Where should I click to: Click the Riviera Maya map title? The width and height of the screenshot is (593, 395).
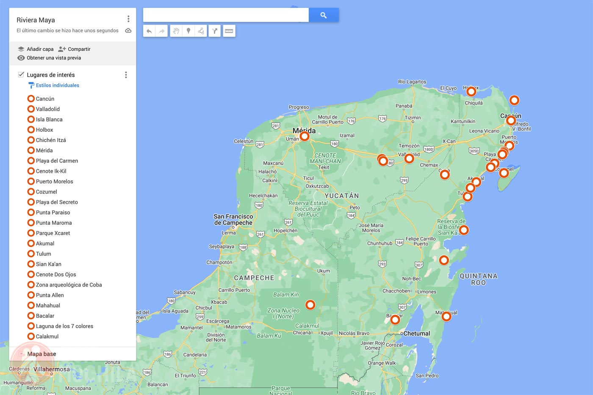coord(36,19)
